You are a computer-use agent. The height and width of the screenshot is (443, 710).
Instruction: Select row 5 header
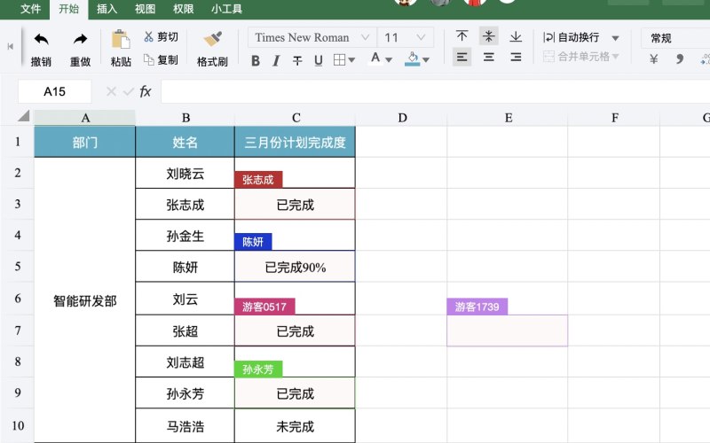coord(17,267)
